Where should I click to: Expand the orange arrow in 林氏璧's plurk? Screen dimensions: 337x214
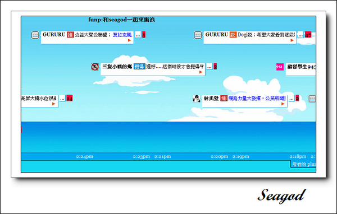(283, 104)
